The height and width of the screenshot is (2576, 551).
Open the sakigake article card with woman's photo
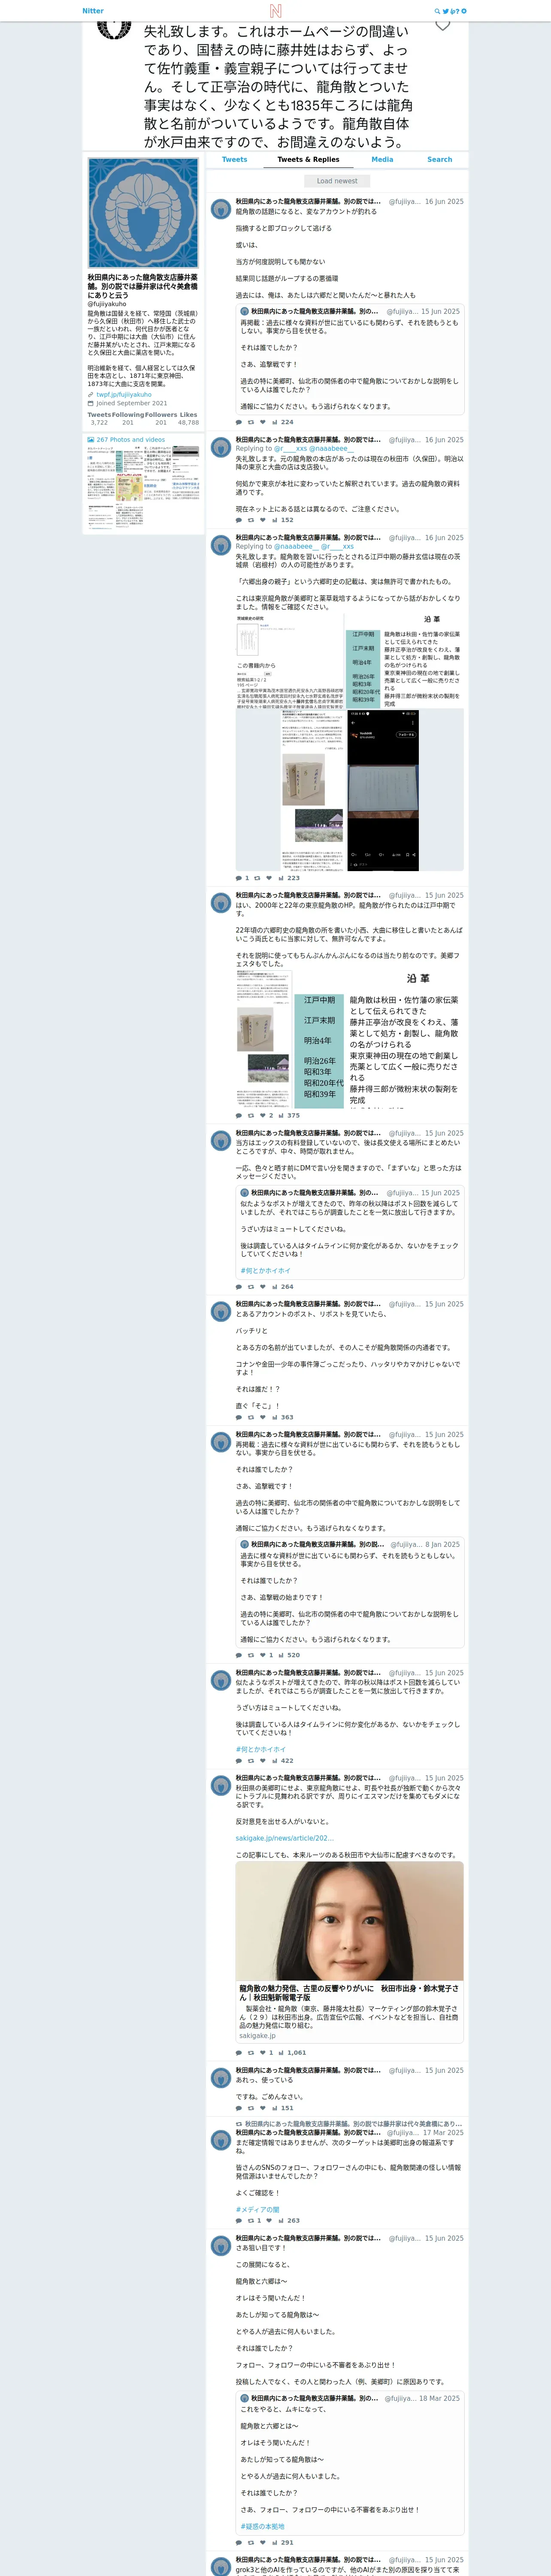[x=350, y=1953]
